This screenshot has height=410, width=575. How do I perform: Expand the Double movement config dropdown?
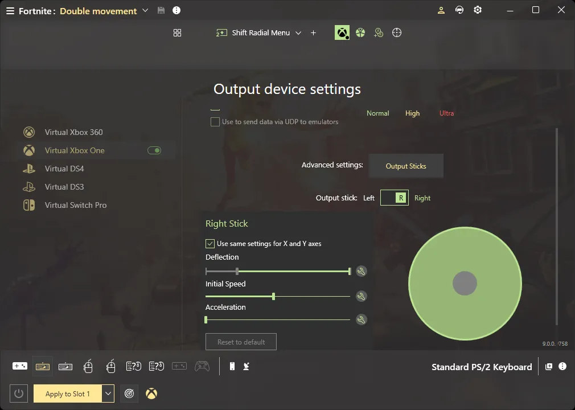coord(145,10)
